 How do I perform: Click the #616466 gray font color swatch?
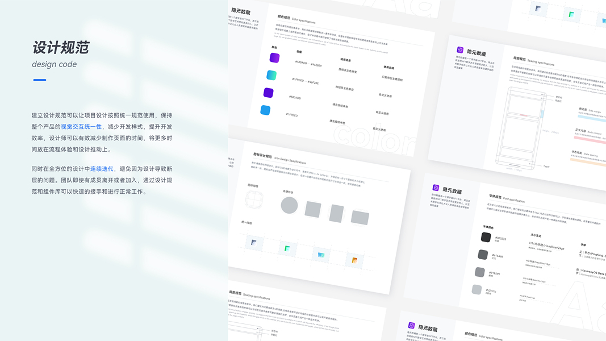483,255
